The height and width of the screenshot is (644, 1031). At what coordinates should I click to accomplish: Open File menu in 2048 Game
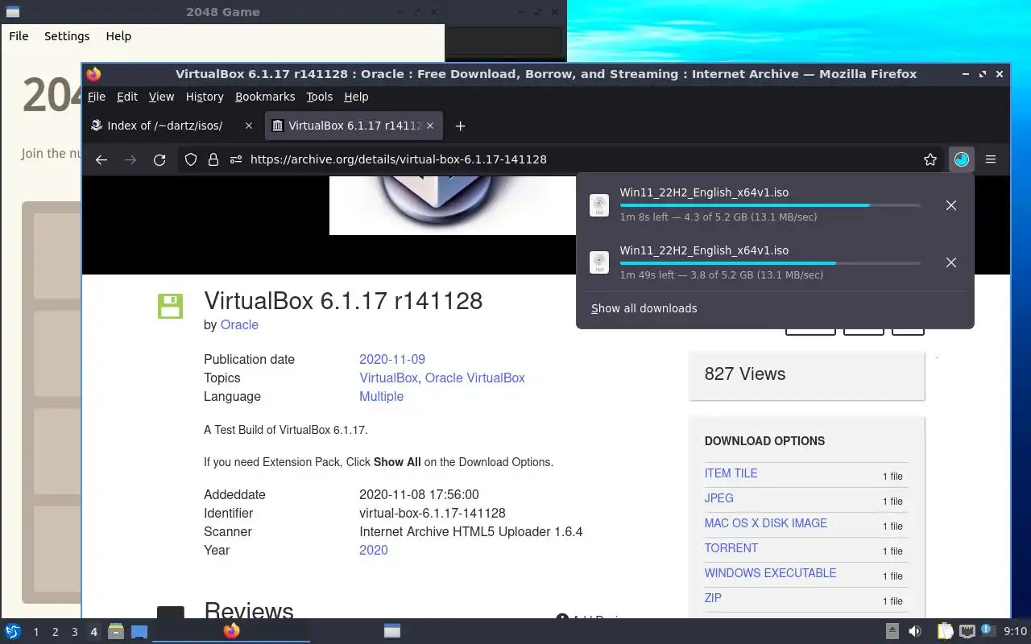(19, 36)
